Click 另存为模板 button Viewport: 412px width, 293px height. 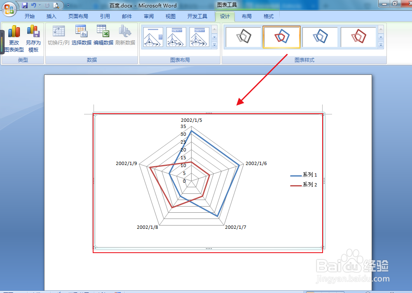(x=33, y=39)
